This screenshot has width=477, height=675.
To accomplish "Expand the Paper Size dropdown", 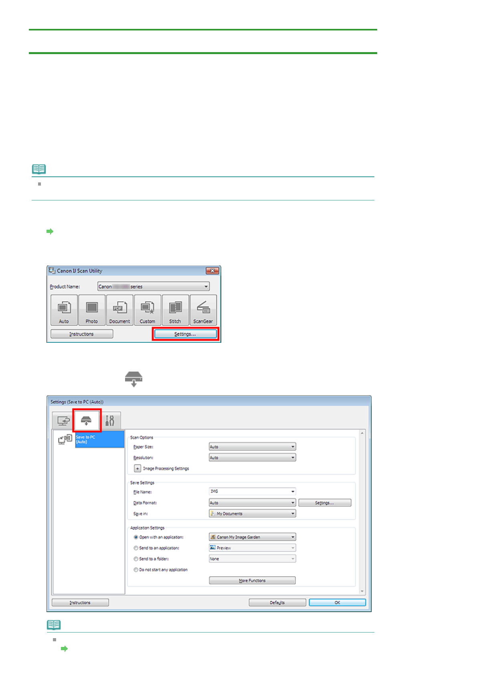I will (252, 447).
